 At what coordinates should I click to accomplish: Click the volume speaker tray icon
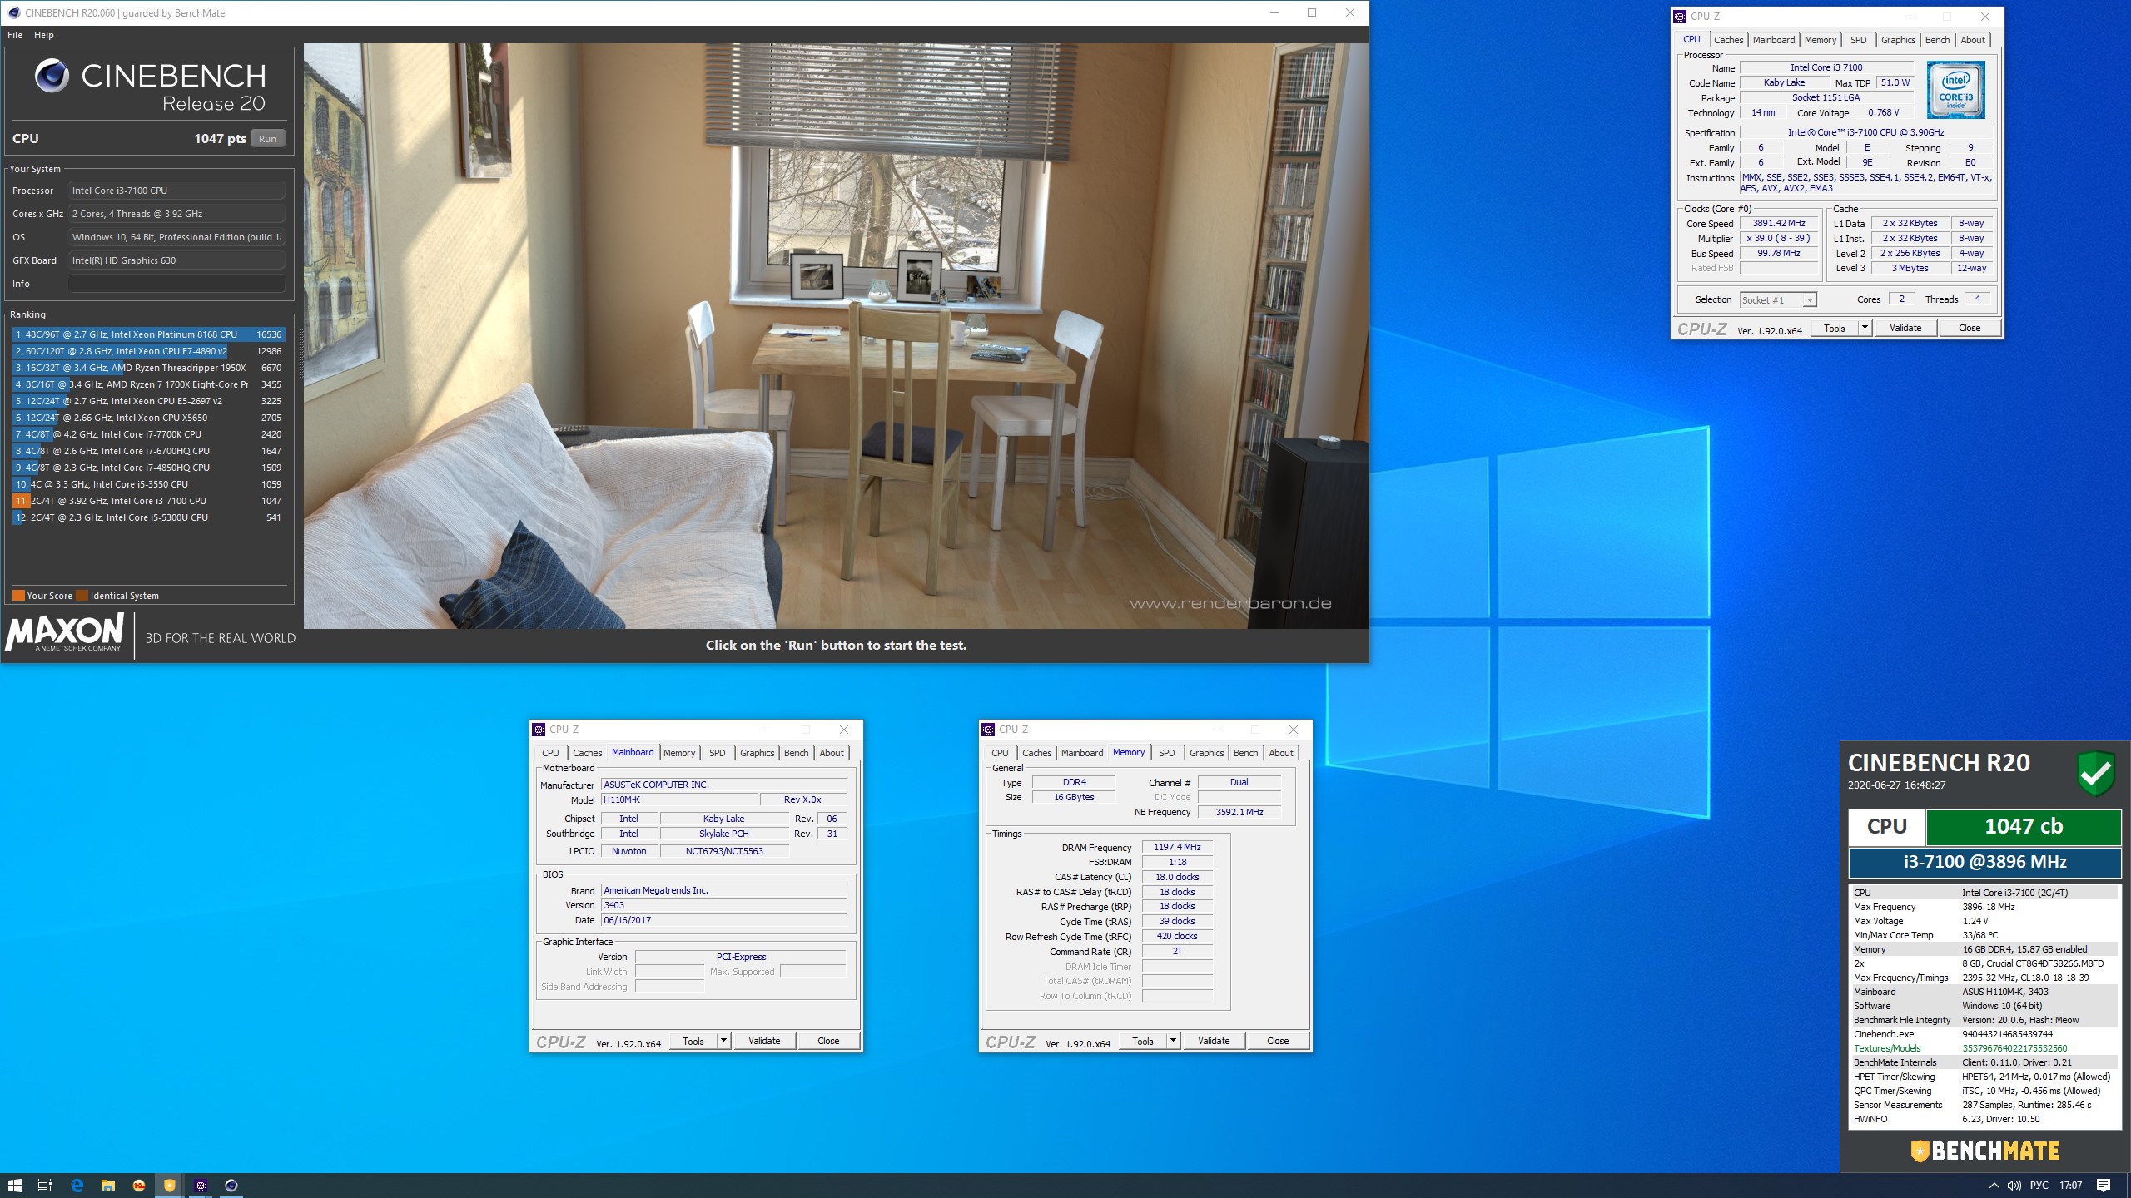pos(2014,1186)
